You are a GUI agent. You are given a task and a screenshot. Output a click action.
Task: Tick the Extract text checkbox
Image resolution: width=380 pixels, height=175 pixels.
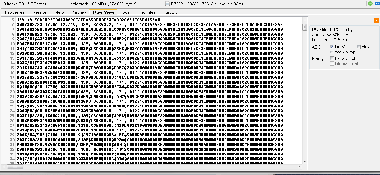click(x=332, y=58)
